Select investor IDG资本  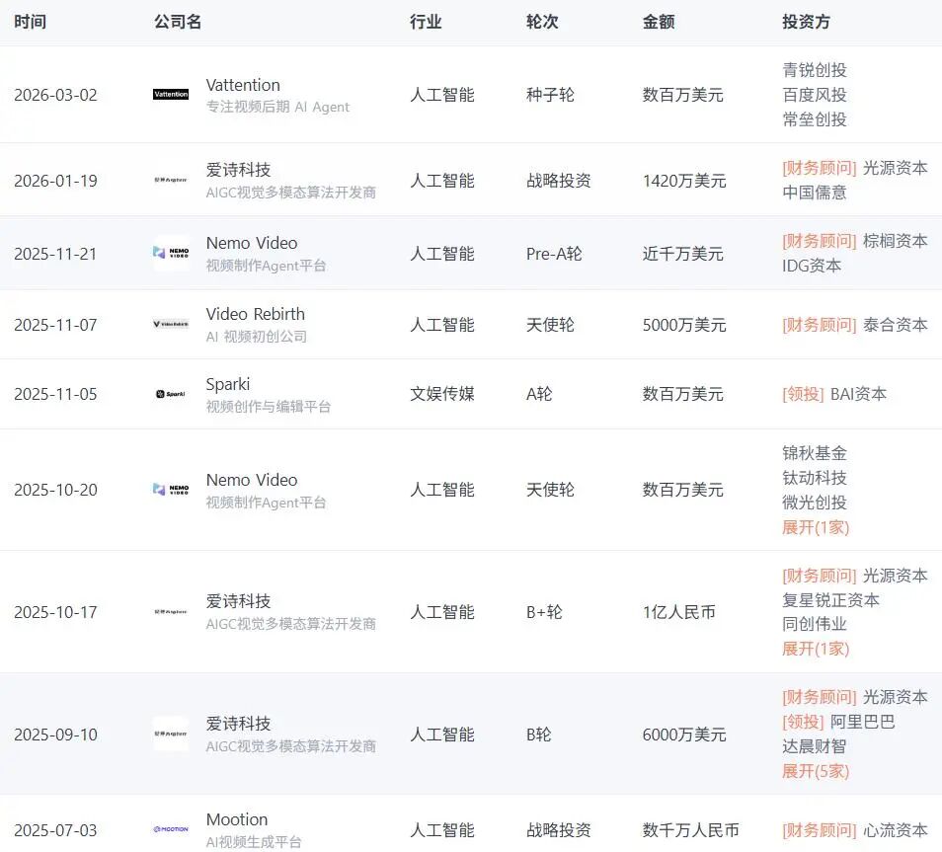pos(812,266)
